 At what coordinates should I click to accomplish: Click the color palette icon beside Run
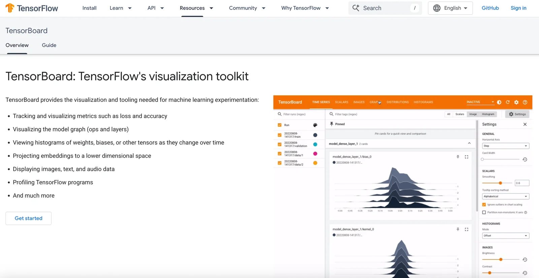pos(315,125)
